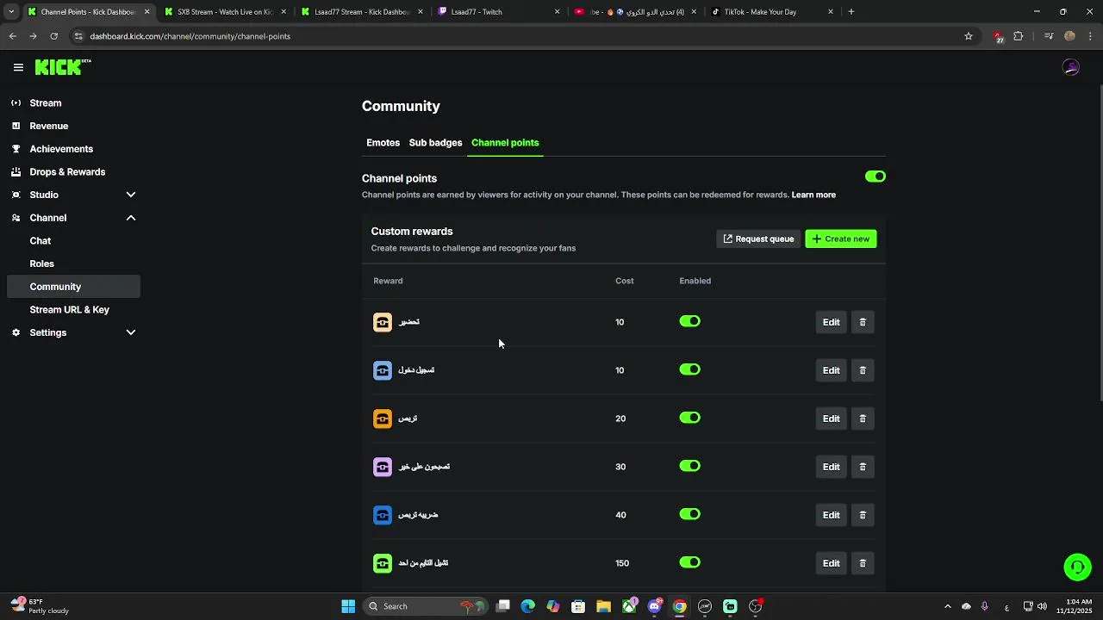
Task: Switch to the TikTok browser tab
Action: point(772,12)
